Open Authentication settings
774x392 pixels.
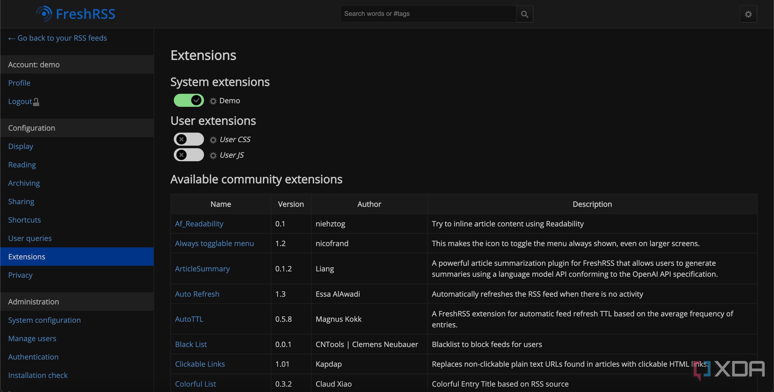[x=33, y=357]
